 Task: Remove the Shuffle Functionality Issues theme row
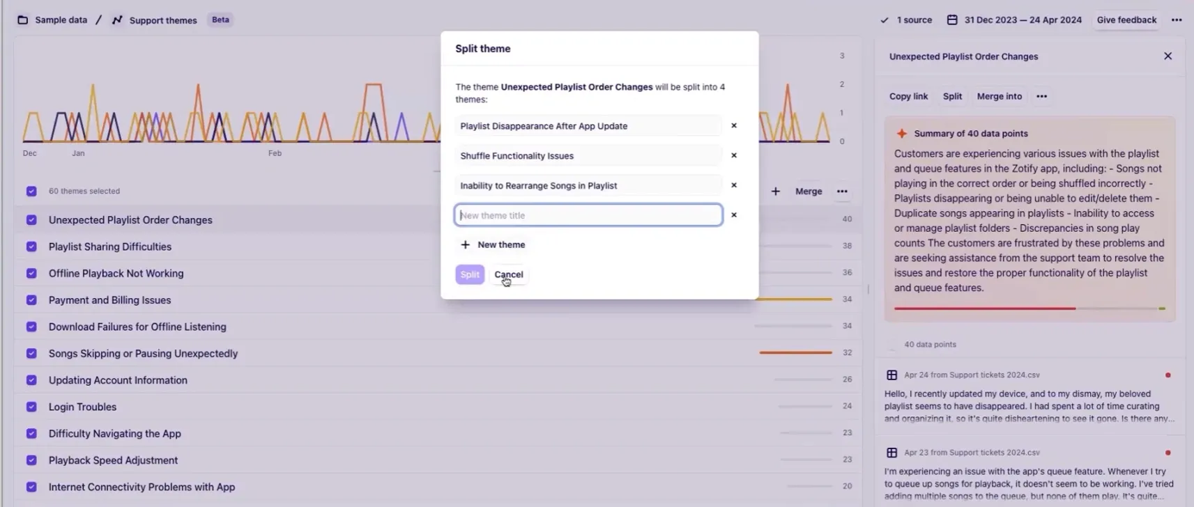tap(733, 155)
